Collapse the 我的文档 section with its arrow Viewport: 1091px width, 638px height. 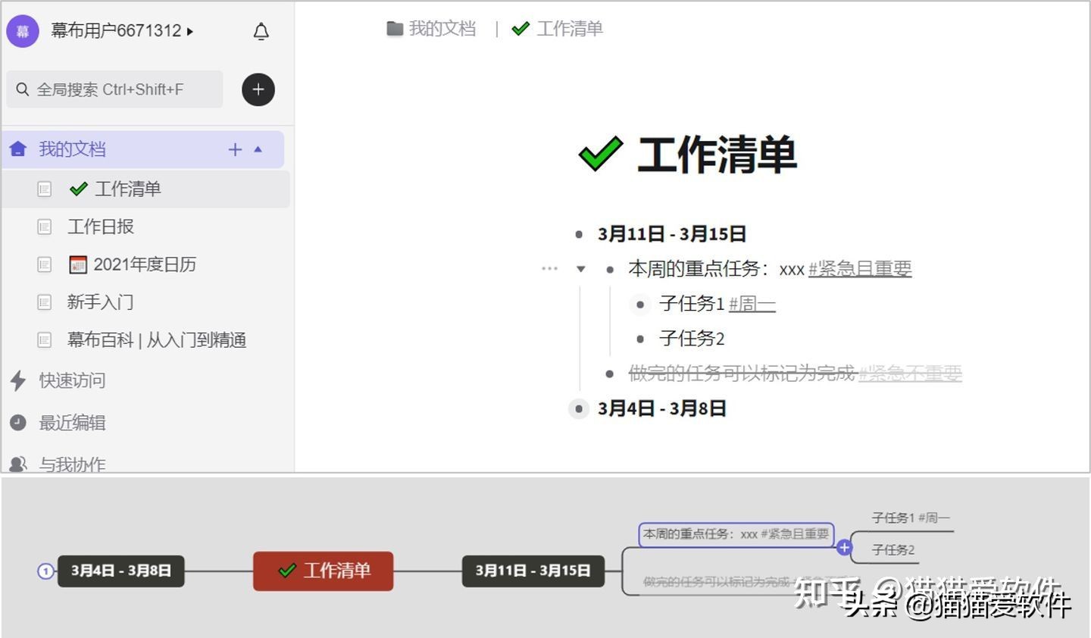258,149
